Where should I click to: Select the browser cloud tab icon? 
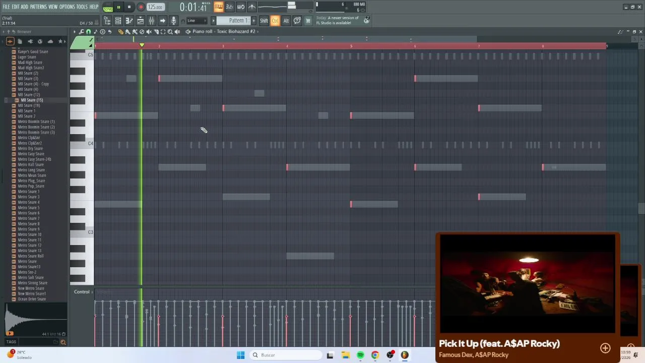tap(50, 41)
